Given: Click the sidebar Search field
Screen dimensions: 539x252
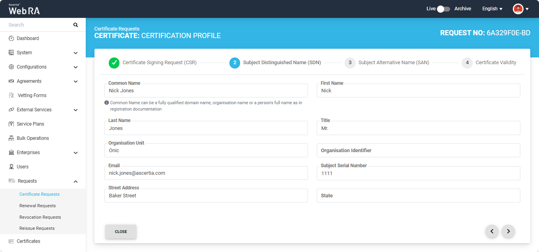Looking at the screenshot, I should (x=38, y=25).
